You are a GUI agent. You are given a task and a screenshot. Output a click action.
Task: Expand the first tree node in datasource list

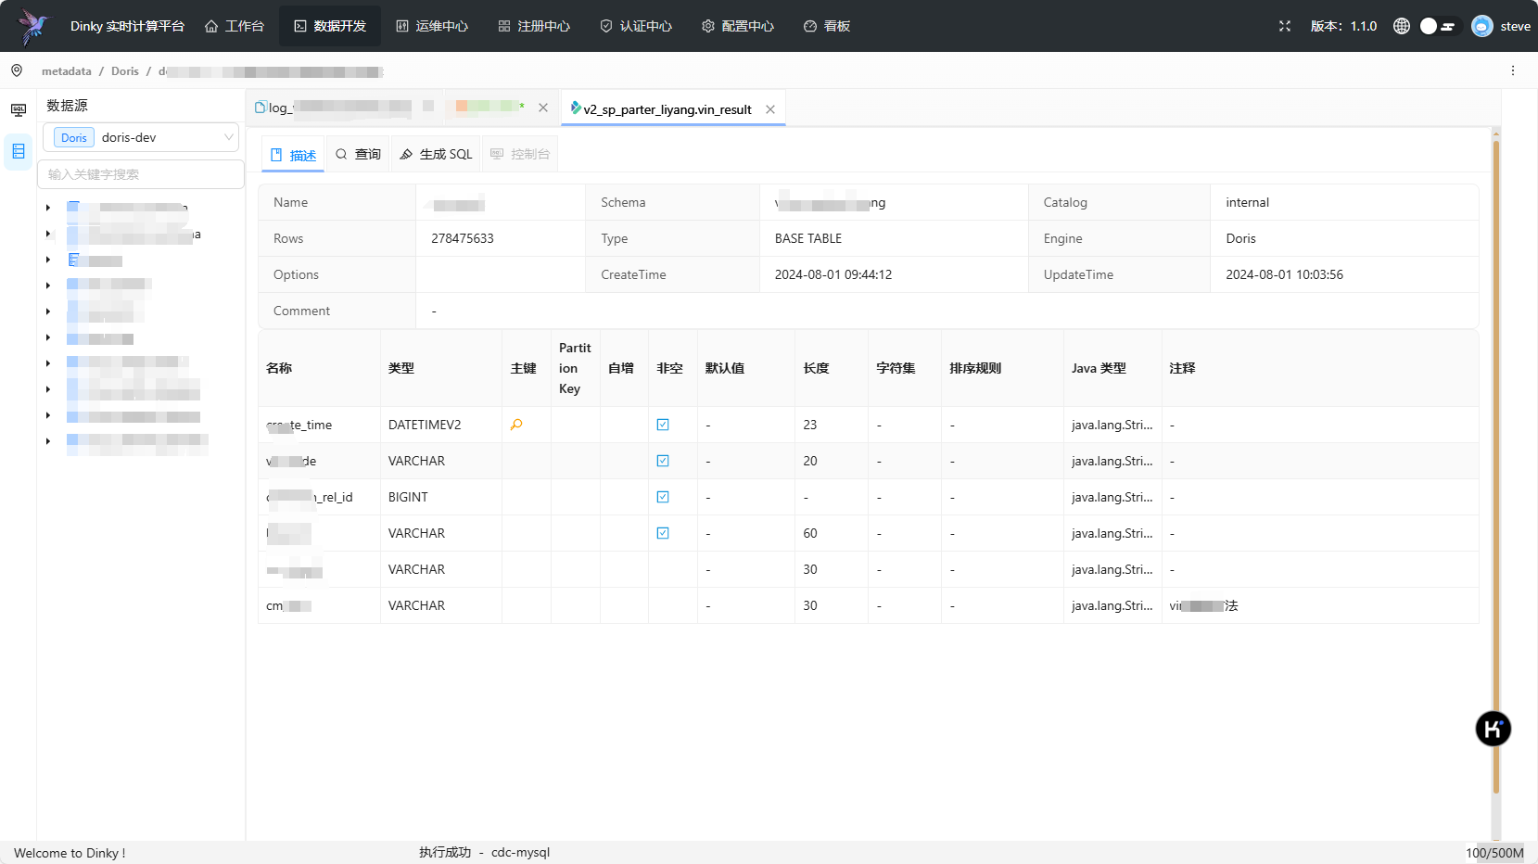[x=48, y=208]
